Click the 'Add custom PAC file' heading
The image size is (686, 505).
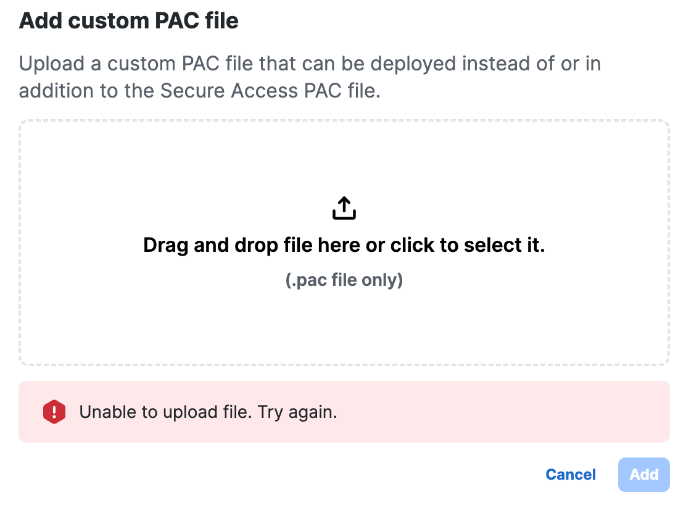(128, 20)
